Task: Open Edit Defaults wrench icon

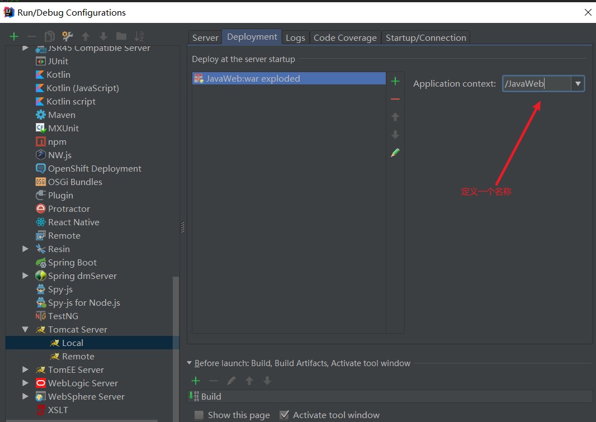Action: [x=68, y=36]
